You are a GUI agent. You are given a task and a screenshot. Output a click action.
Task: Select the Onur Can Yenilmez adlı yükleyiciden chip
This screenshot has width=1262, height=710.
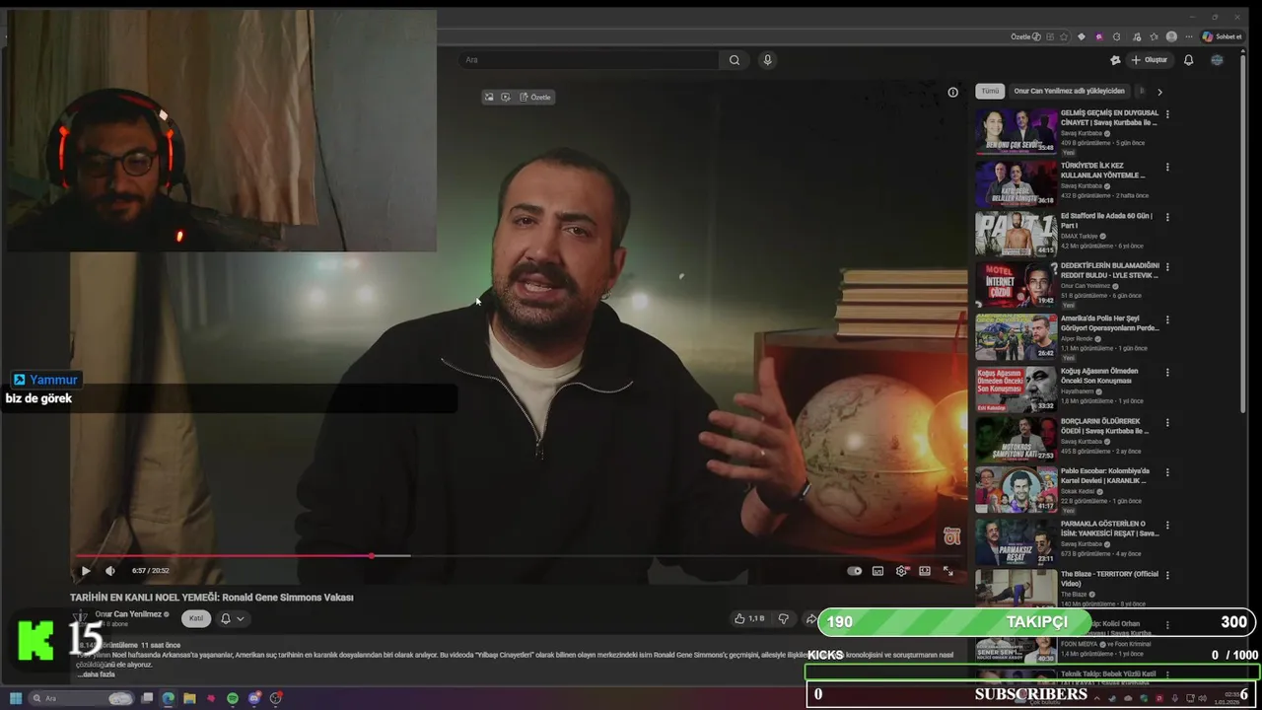(1068, 91)
